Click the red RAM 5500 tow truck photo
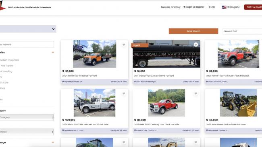Image resolution: width=262 pixels, height=147 pixels. coord(166,103)
